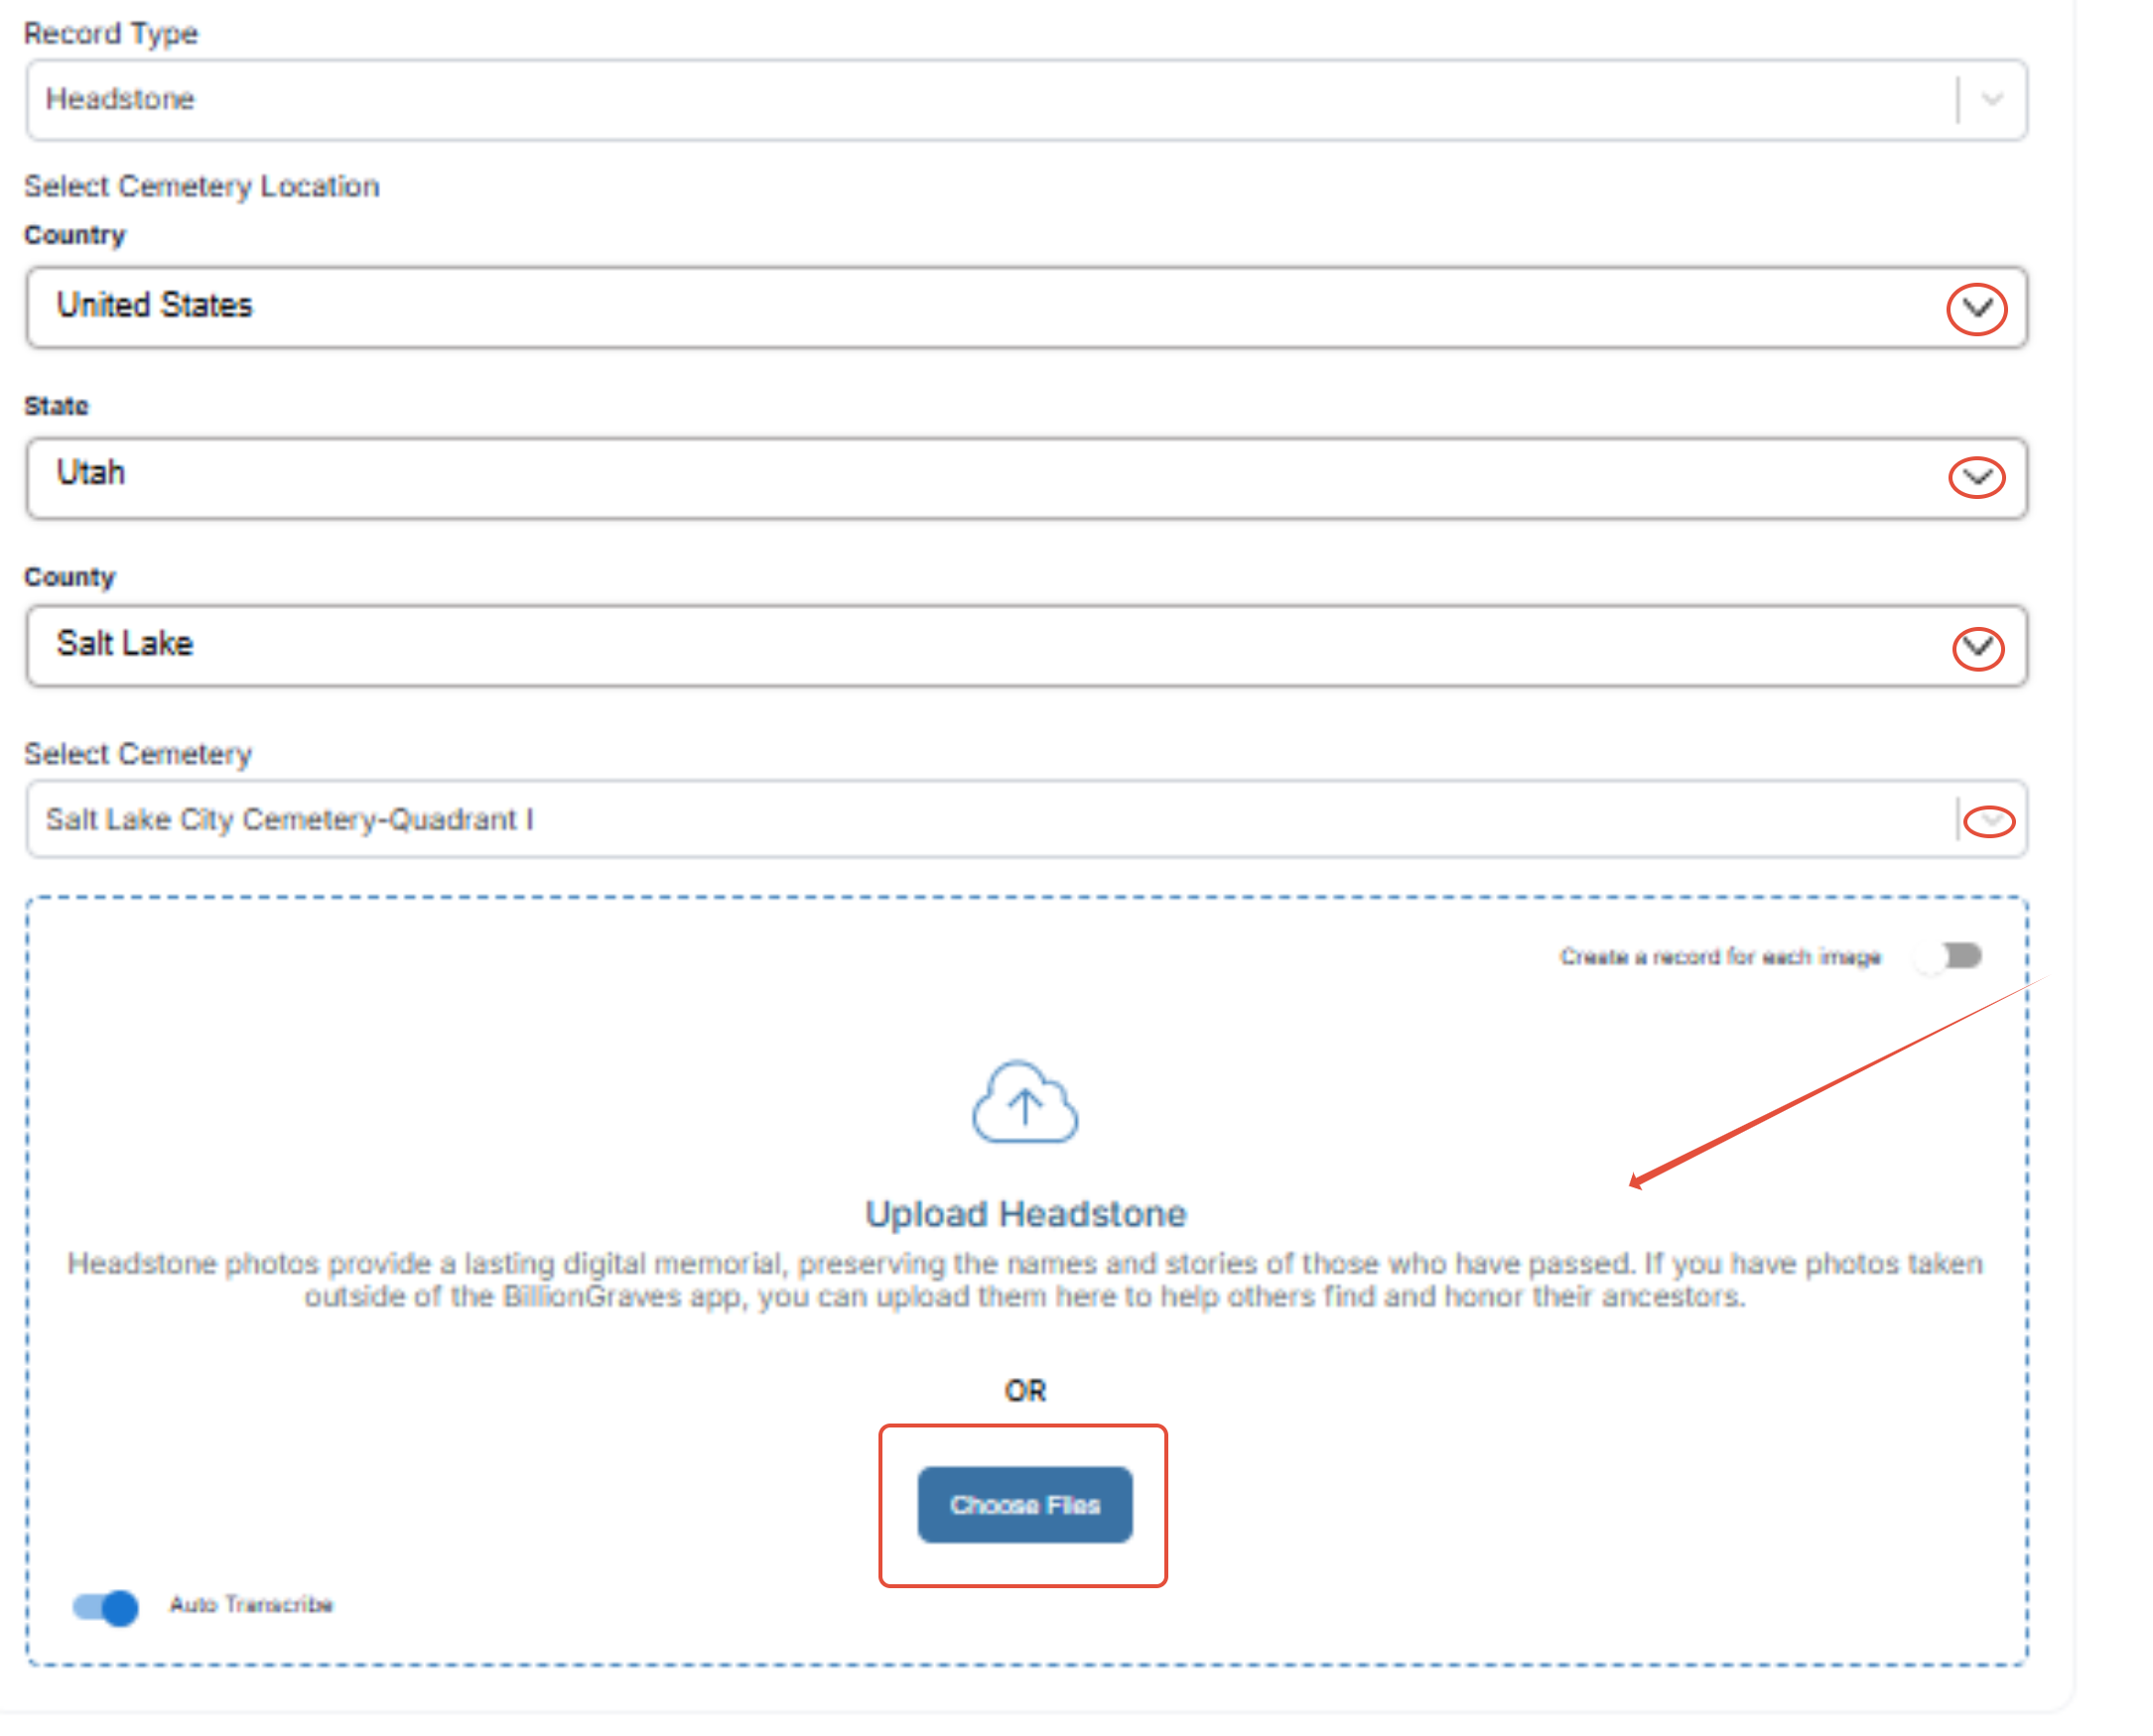Click Create a record for each image label
Image resolution: width=2153 pixels, height=1736 pixels.
(1719, 957)
